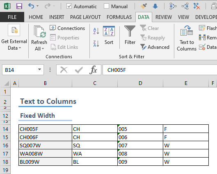Click the blue down arrow icon
Screen dimensions: 217x174
pyautogui.click(x=155, y=6)
